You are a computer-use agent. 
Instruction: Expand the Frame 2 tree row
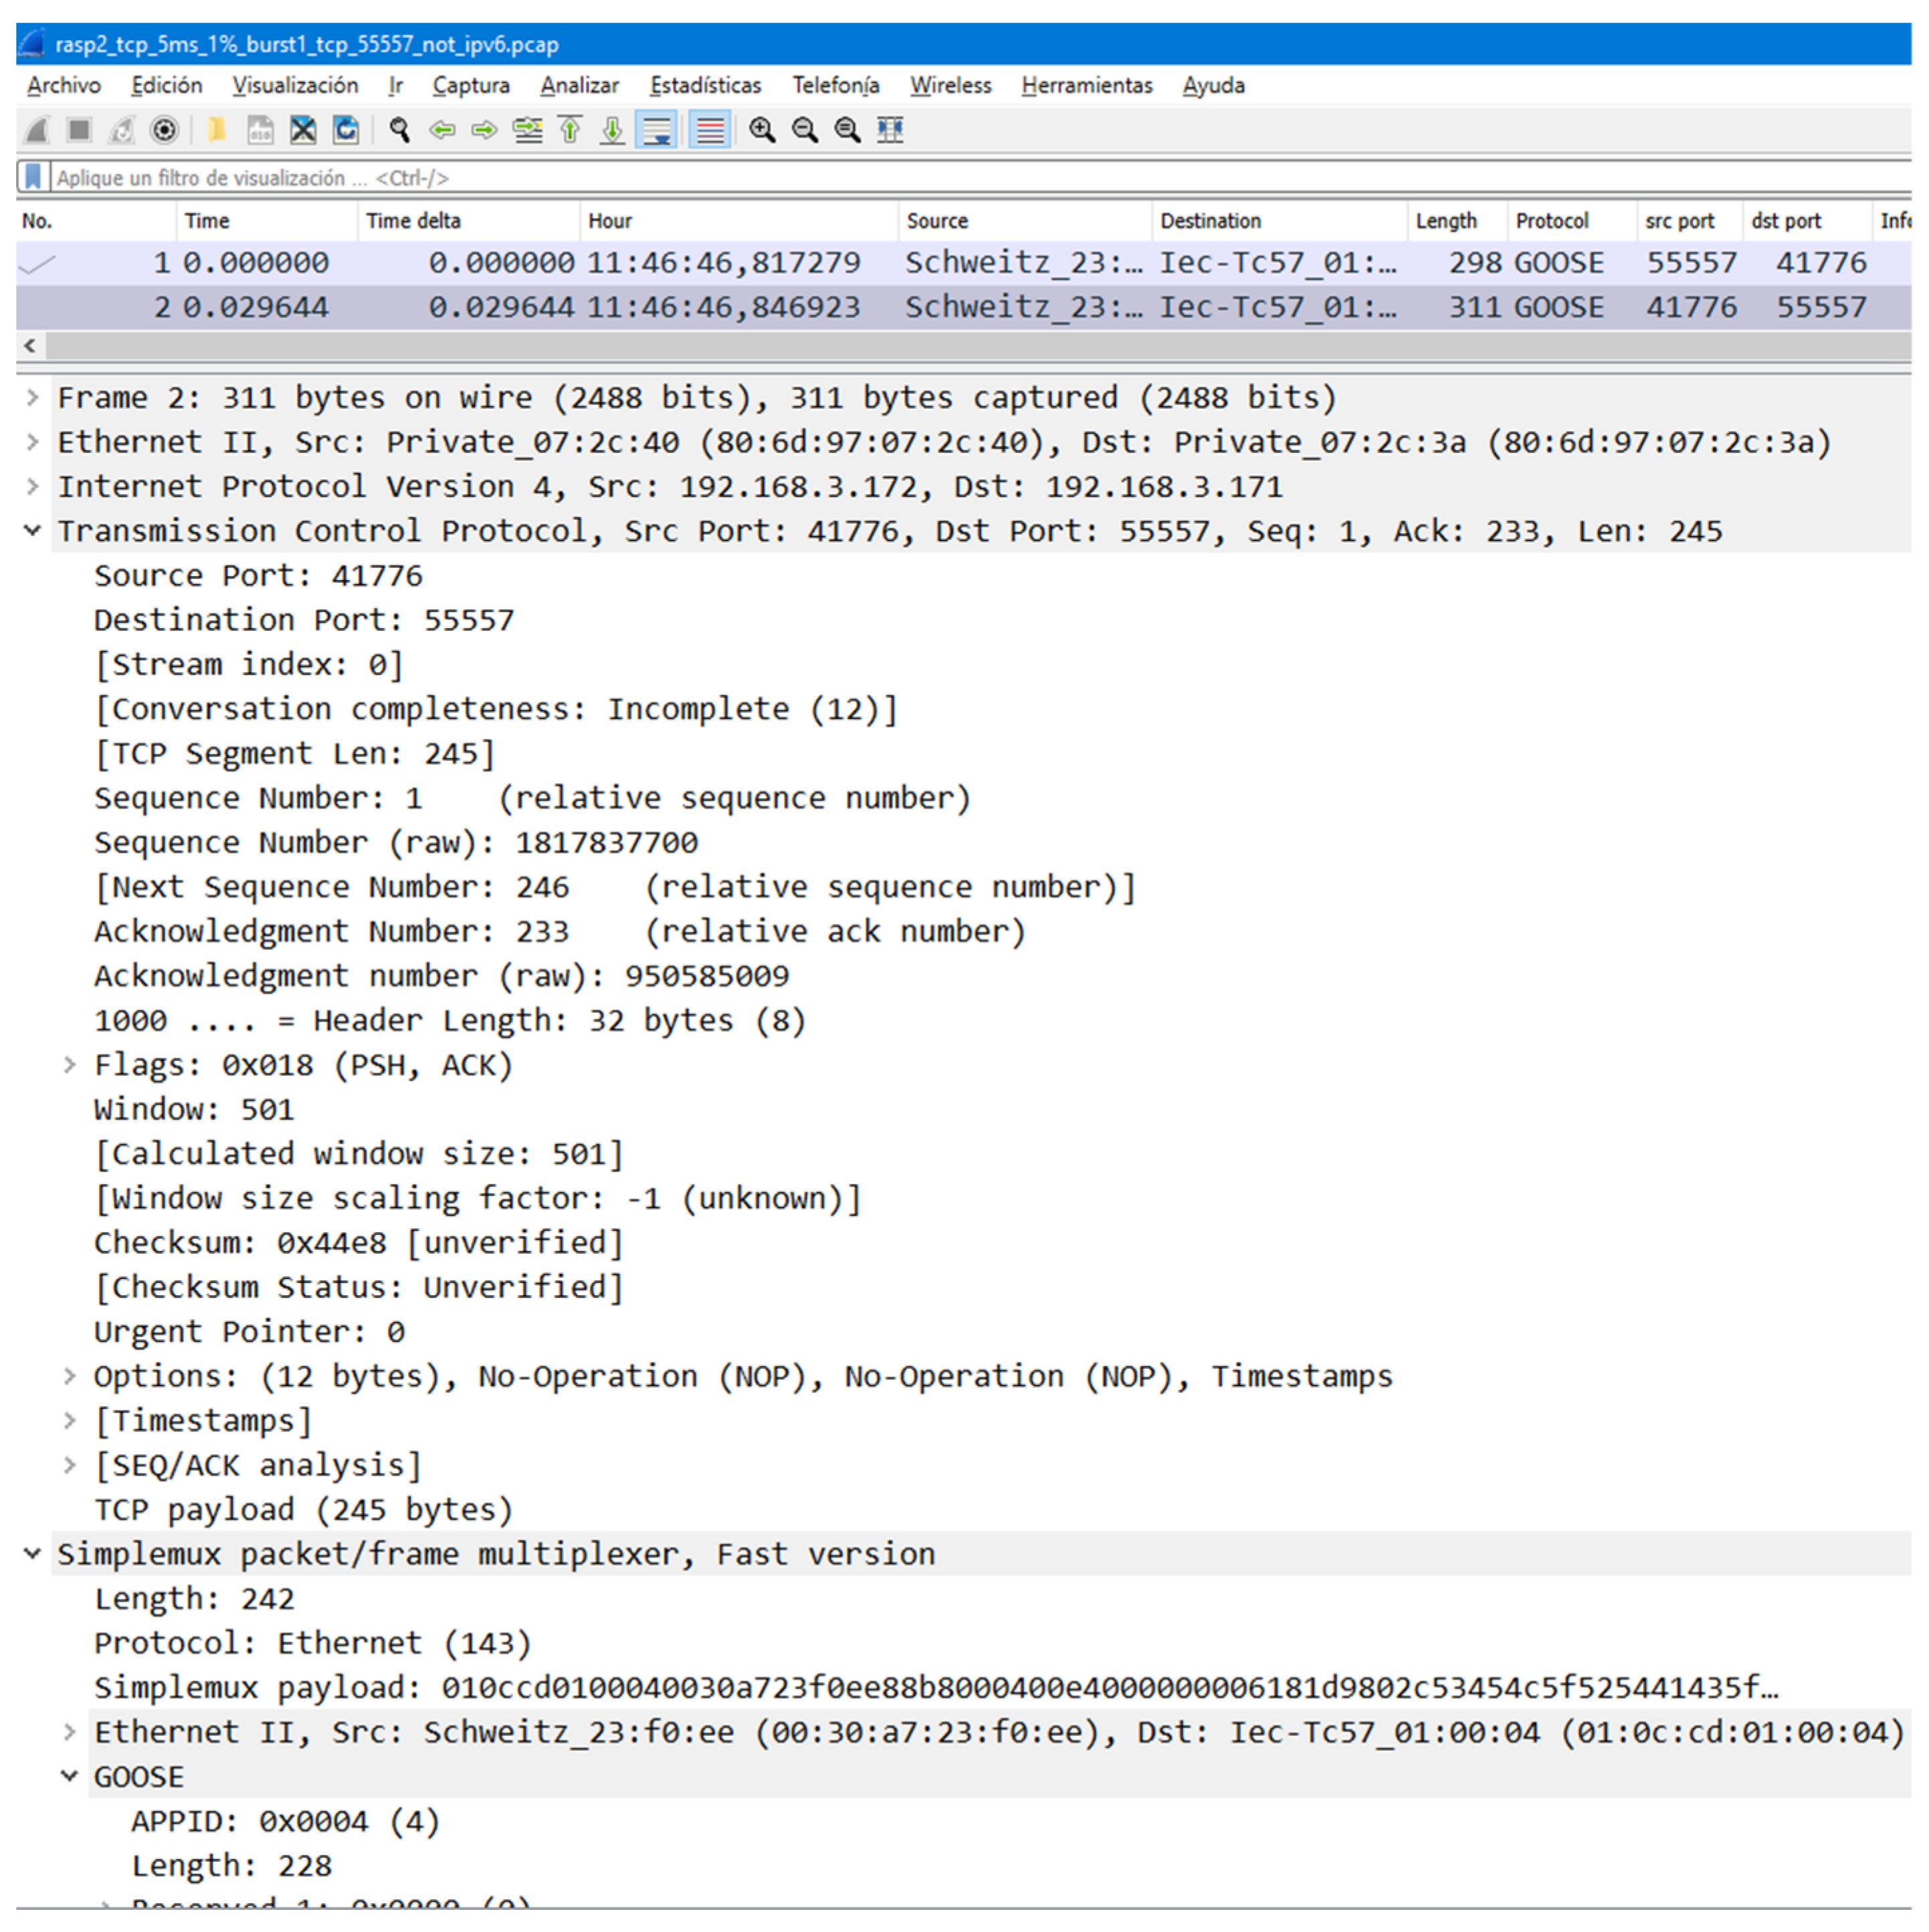point(32,398)
